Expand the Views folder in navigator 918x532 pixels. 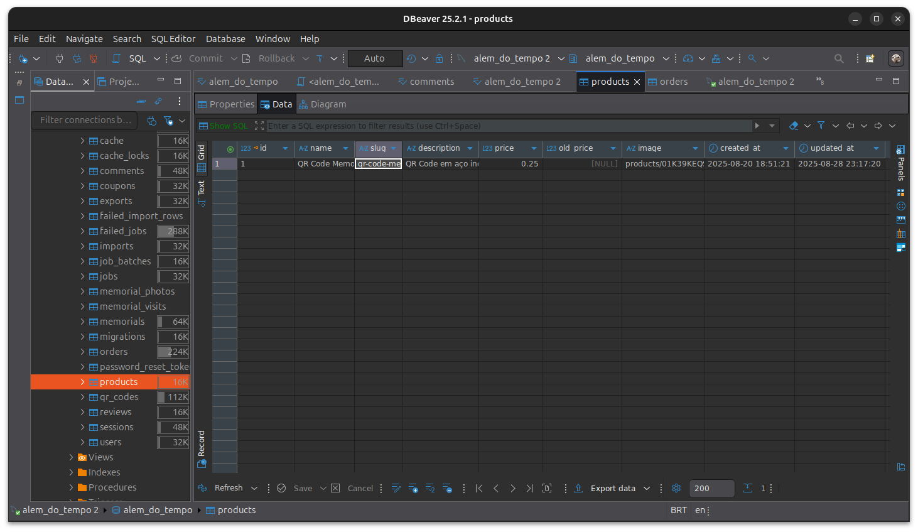71,457
